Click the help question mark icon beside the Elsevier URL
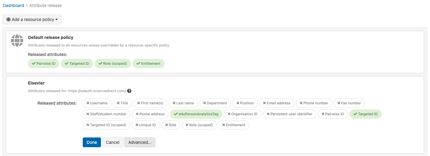This screenshot has width=430, height=156. coord(129,91)
